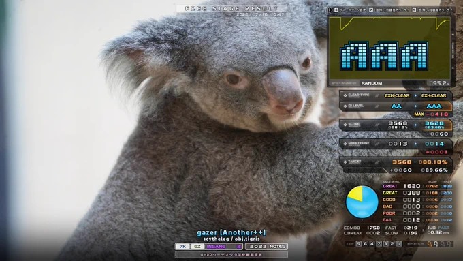
Task: Click the INSANE 2 difficulty badge
Action: tap(223, 246)
